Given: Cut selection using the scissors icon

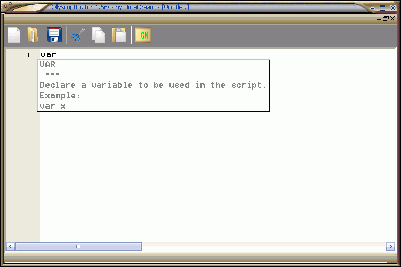Looking at the screenshot, I should click(78, 35).
